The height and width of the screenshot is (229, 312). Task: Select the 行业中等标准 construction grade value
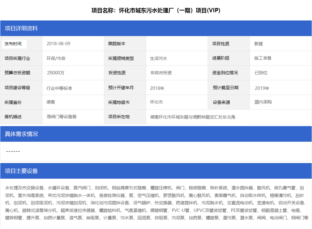tap(59, 88)
